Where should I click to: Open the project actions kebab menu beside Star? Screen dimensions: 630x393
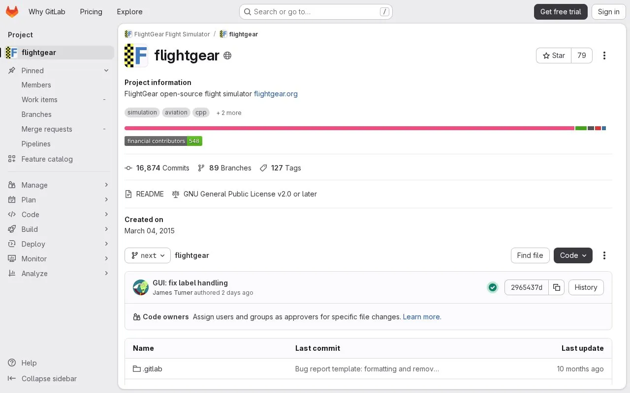604,56
